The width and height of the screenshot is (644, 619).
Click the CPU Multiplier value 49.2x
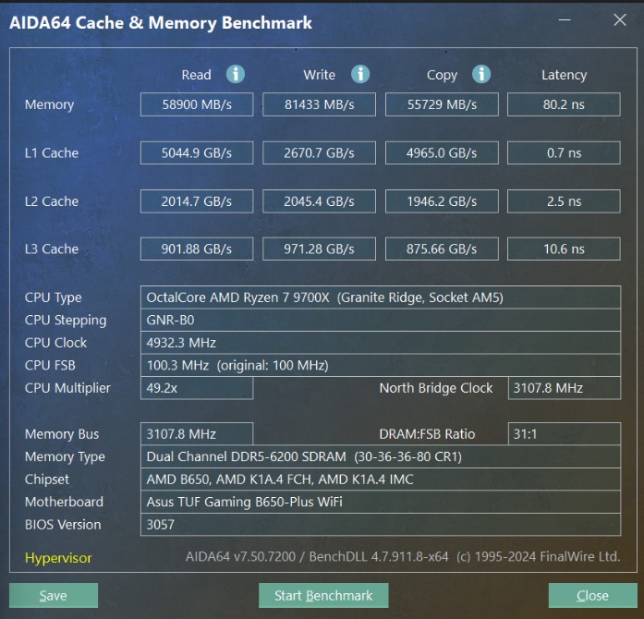pyautogui.click(x=197, y=388)
